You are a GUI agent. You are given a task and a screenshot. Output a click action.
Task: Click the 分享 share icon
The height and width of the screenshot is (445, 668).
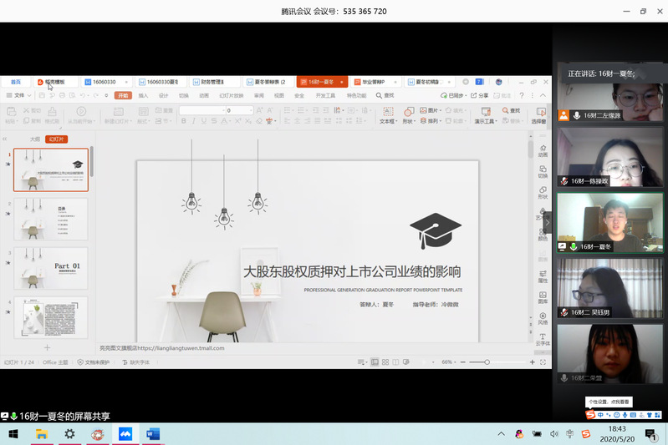[481, 96]
